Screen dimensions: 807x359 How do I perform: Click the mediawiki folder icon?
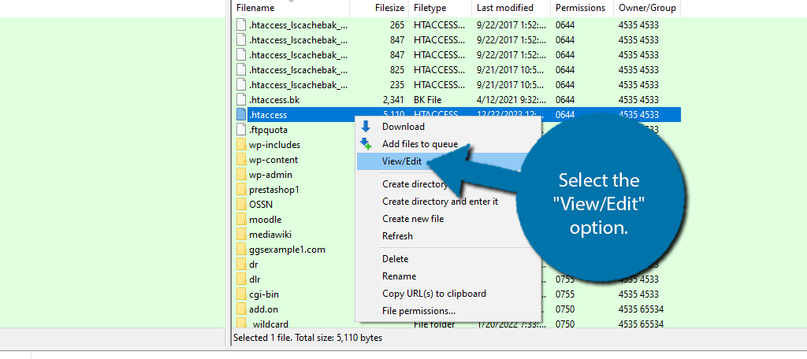[241, 235]
